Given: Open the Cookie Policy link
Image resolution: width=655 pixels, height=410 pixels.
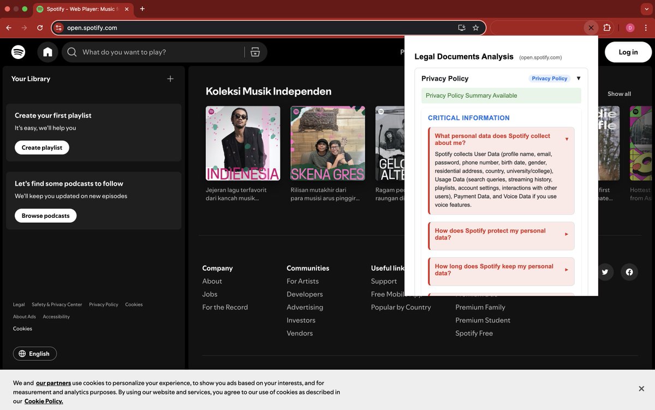Looking at the screenshot, I should pyautogui.click(x=43, y=401).
